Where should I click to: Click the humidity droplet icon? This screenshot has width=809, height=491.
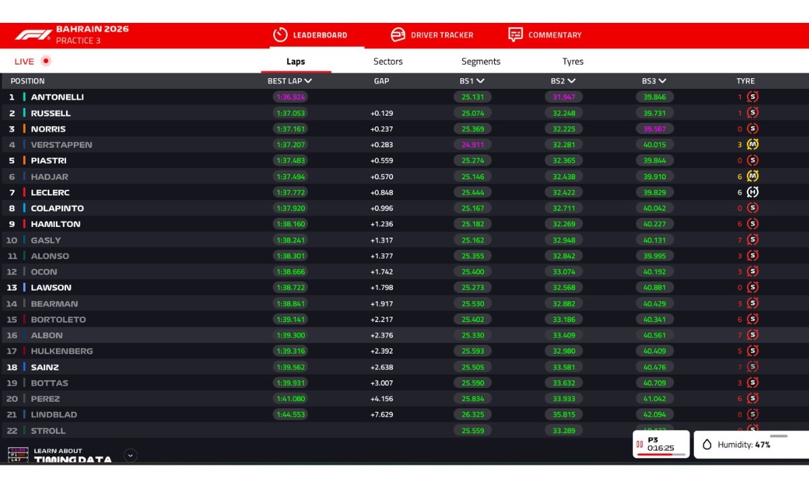707,445
